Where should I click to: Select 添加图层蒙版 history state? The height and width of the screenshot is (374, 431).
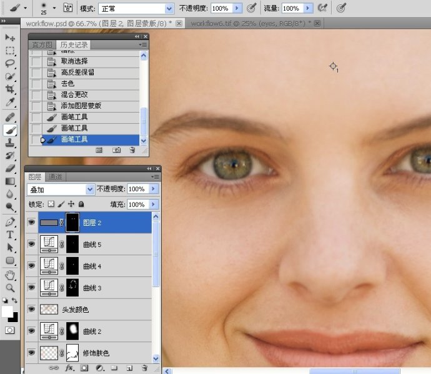[84, 106]
